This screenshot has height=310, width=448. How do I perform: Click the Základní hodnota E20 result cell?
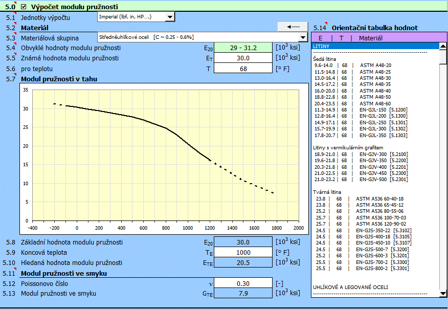point(243,242)
